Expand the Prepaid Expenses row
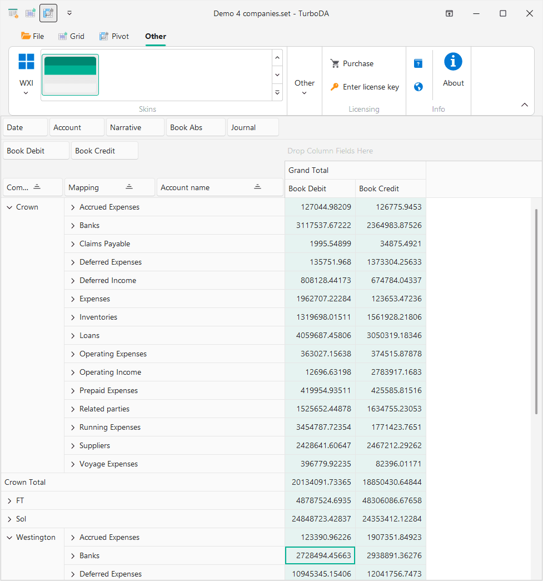Viewport: 543px width, 581px height. pyautogui.click(x=73, y=391)
